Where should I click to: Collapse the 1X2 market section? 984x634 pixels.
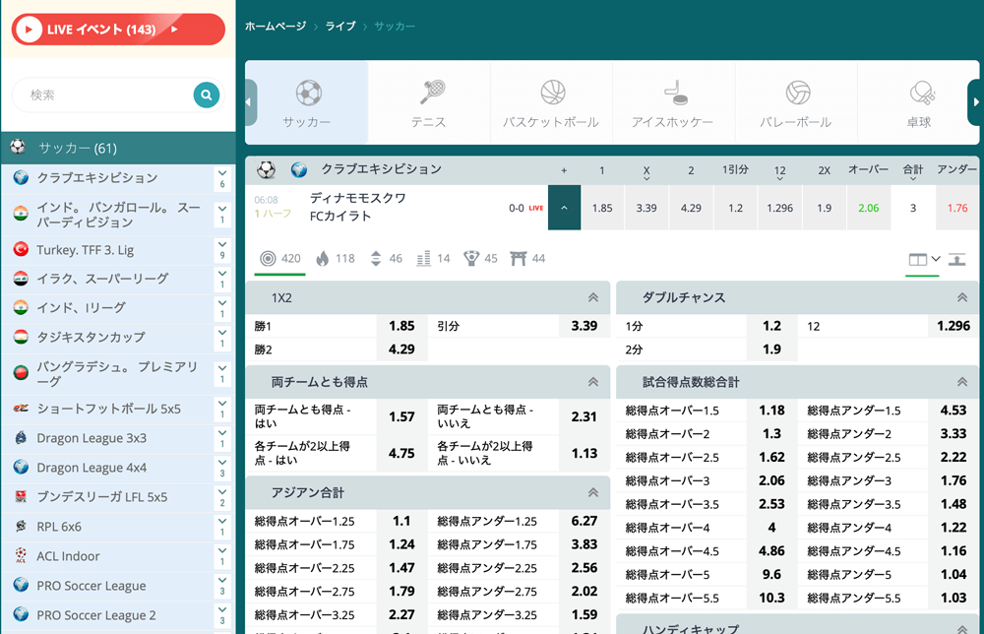click(592, 297)
